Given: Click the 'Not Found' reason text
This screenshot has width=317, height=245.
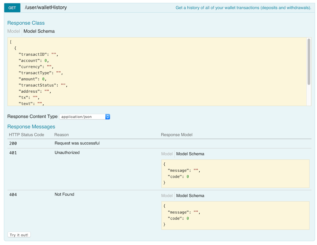Looking at the screenshot, I should (x=64, y=194).
